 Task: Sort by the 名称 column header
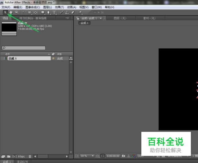point(7,54)
